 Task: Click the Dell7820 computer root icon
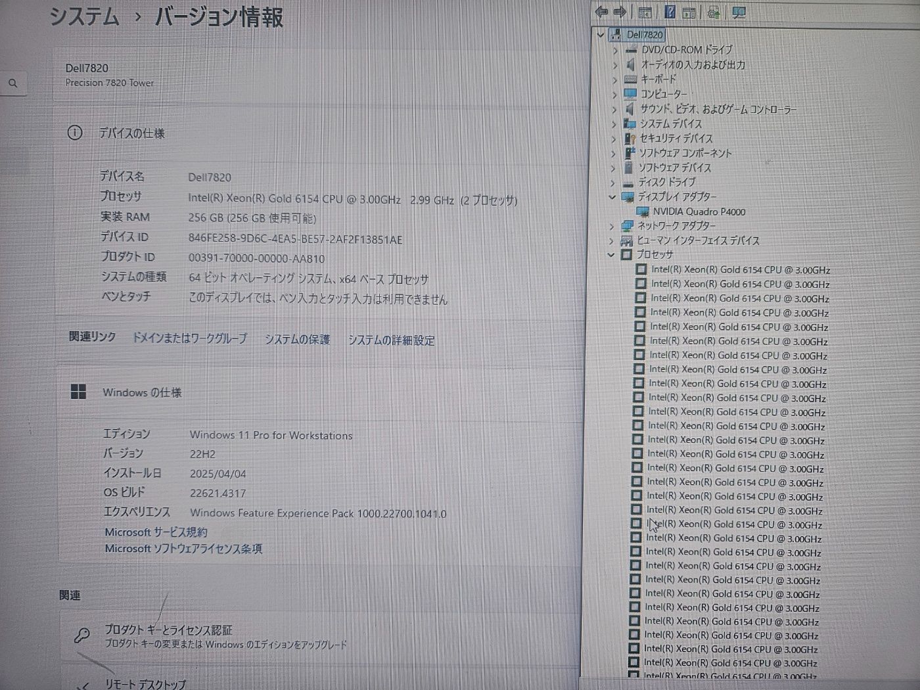[616, 35]
